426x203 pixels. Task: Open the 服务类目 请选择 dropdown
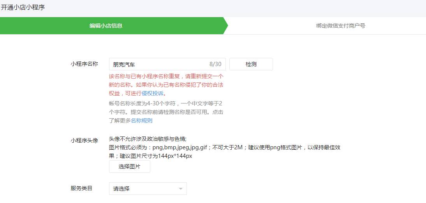[148, 189]
